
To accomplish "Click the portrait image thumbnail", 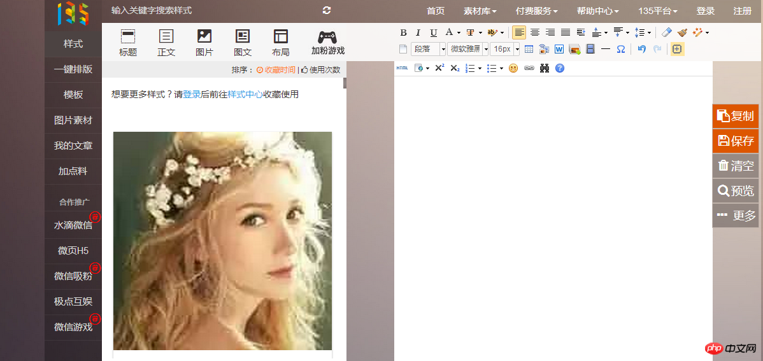I will point(222,241).
